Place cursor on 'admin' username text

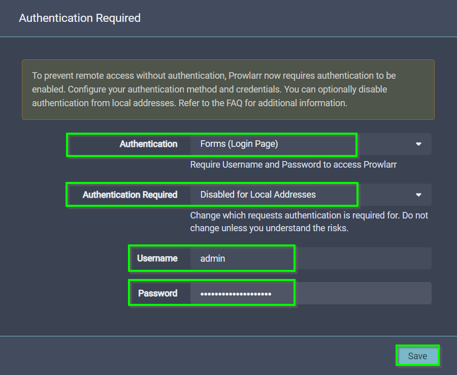pos(213,259)
